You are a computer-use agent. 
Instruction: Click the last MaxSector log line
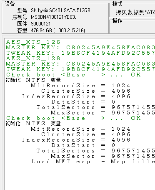click(x=103, y=156)
